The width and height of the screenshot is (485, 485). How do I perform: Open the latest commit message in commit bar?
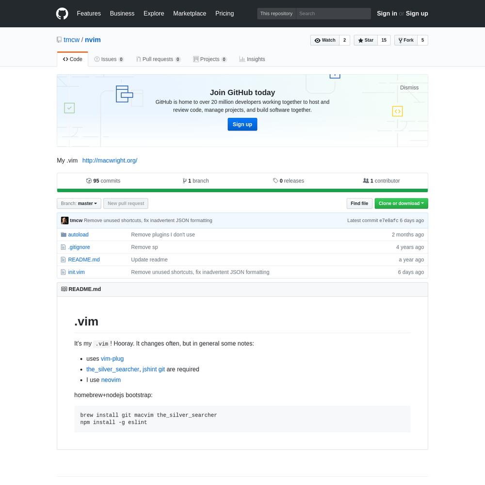[148, 221]
